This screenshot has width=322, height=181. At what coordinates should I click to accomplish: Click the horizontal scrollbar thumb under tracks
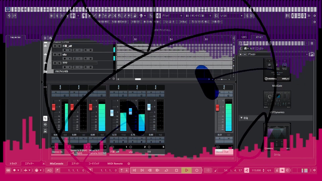(138, 79)
